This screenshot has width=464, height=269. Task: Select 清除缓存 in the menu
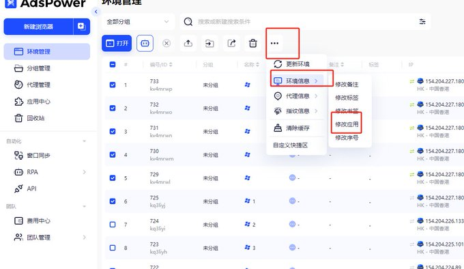tap(297, 128)
